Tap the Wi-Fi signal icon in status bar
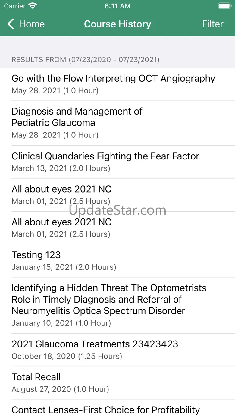This screenshot has height=418, width=235. point(33,6)
